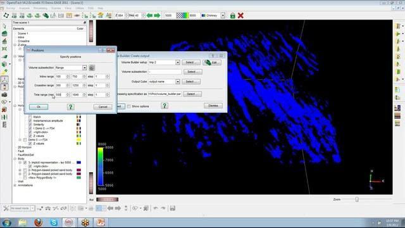Image resolution: width=405 pixels, height=228 pixels.
Task: Click the tracking setup icon in bottom toolbar
Action: point(6,208)
